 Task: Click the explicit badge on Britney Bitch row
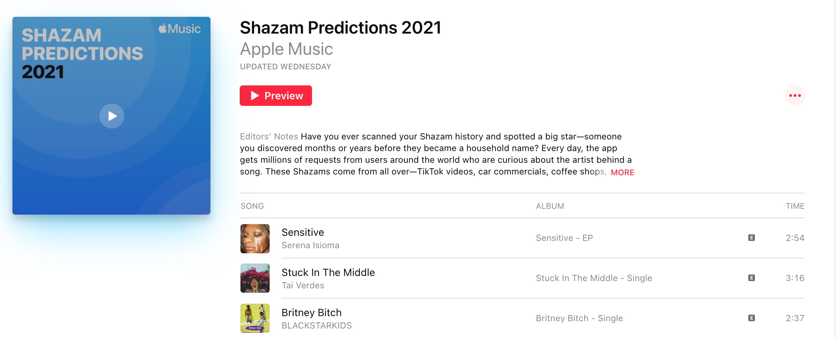pyautogui.click(x=752, y=318)
